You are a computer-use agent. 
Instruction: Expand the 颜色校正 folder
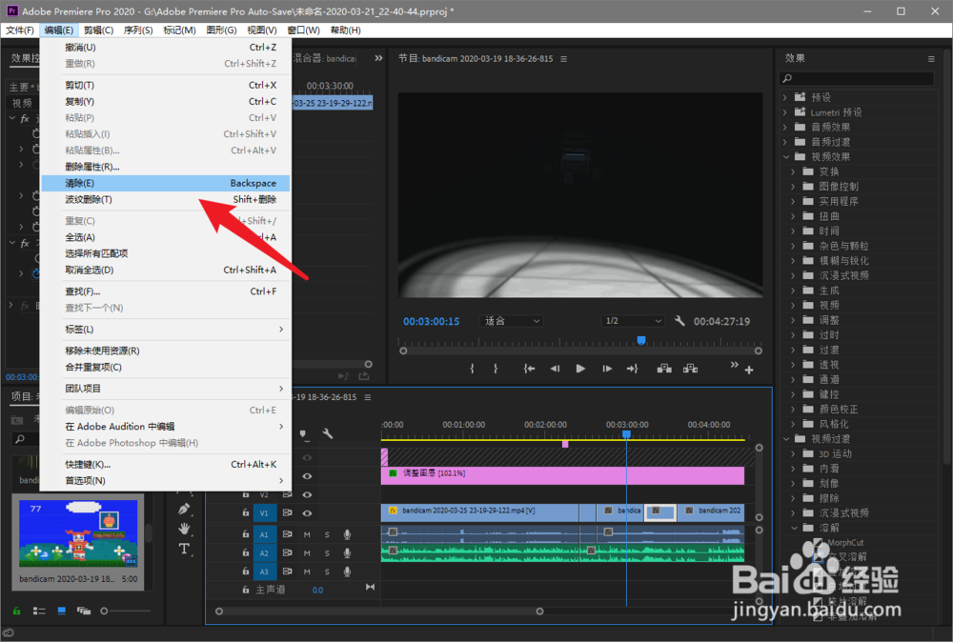[x=793, y=410]
